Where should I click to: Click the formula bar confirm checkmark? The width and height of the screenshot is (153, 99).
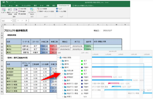click(22, 21)
